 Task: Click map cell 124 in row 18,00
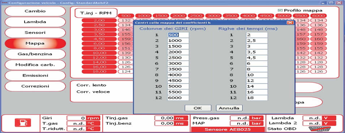click(x=126, y=71)
